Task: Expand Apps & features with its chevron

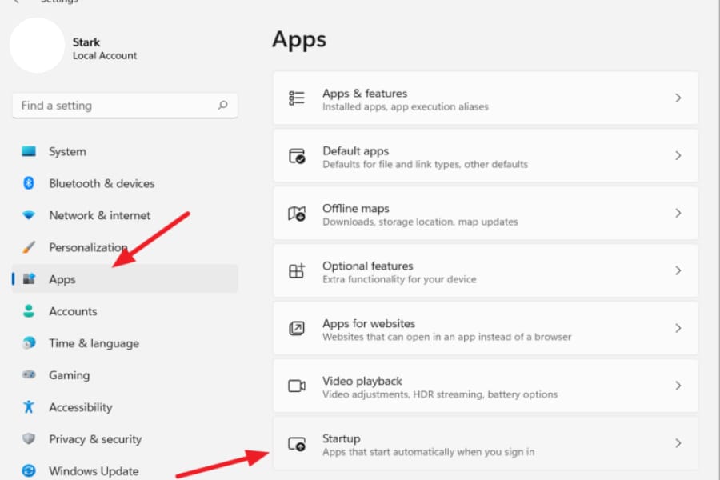Action: pos(678,98)
